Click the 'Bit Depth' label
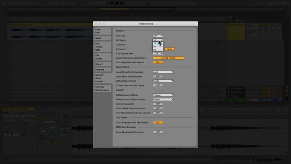This screenshot has height=164, width=291. point(121,40)
